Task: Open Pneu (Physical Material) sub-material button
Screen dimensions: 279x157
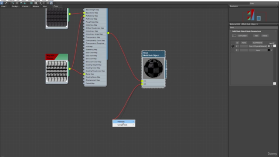Action: [x=258, y=46]
